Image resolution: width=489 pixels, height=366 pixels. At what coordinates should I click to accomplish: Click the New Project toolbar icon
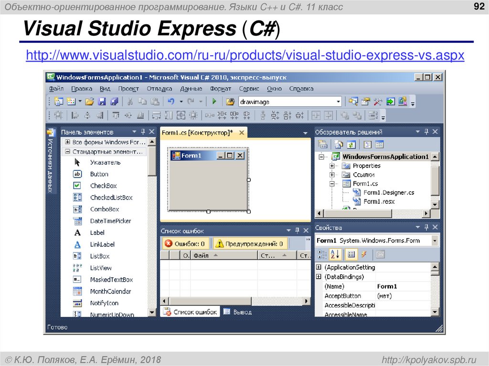click(59, 102)
